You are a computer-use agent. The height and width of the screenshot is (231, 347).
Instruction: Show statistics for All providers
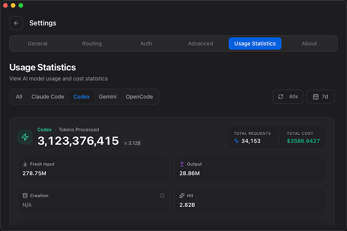coord(19,96)
